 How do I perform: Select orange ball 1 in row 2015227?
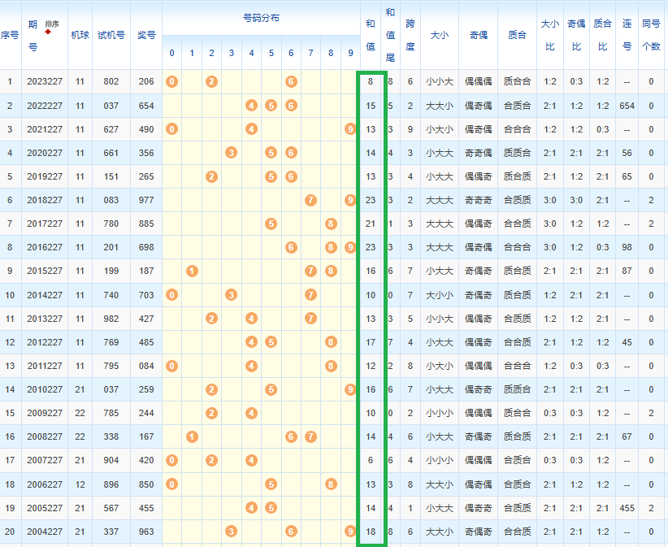192,271
